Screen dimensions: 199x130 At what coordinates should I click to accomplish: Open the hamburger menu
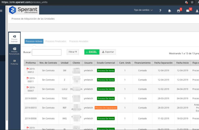click(x=1, y=11)
